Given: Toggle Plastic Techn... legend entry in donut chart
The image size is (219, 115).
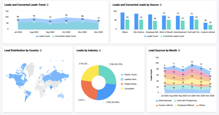Looking at the screenshot, I should click(130, 75).
